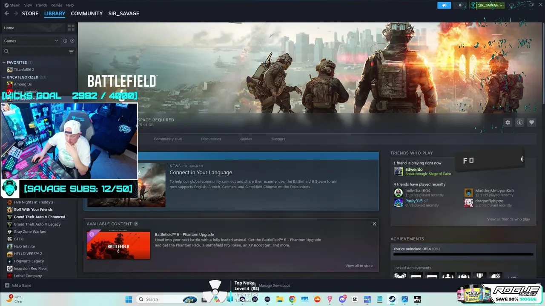
Task: Open the Friends menu
Action: pyautogui.click(x=42, y=5)
